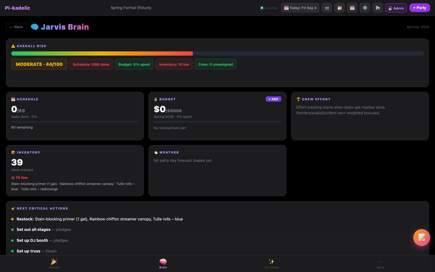This screenshot has height=272, width=435.
Task: Click the pink brain icon in bottom nav
Action: click(x=163, y=262)
